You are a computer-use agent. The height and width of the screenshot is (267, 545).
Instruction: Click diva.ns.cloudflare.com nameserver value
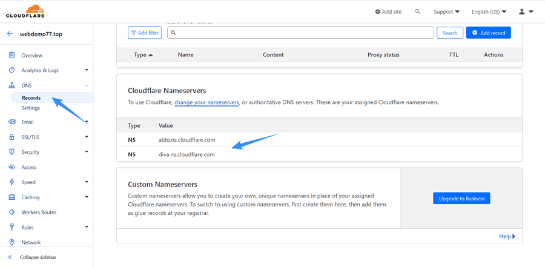tap(187, 154)
